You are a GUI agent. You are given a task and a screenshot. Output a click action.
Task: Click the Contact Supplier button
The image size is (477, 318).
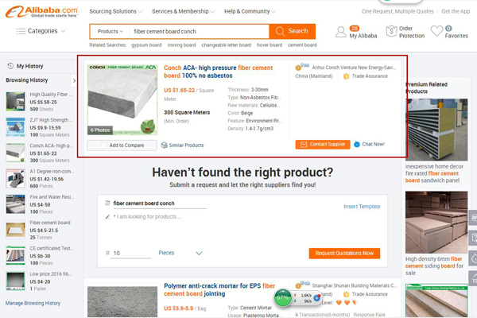[x=323, y=144]
